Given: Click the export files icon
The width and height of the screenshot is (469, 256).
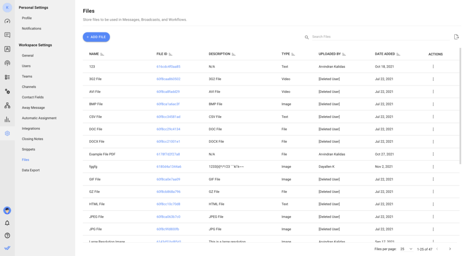Looking at the screenshot, I should (456, 37).
